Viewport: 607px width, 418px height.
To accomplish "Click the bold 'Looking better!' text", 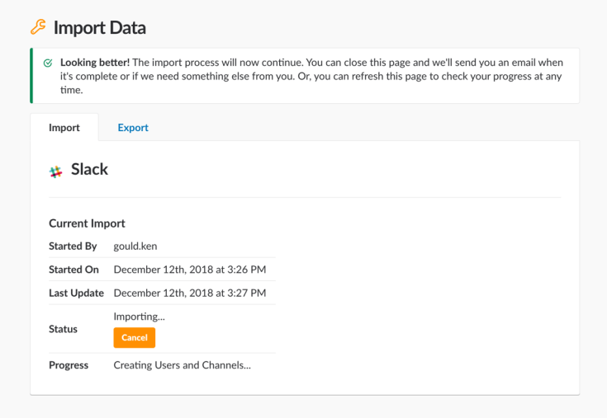I will tap(94, 63).
